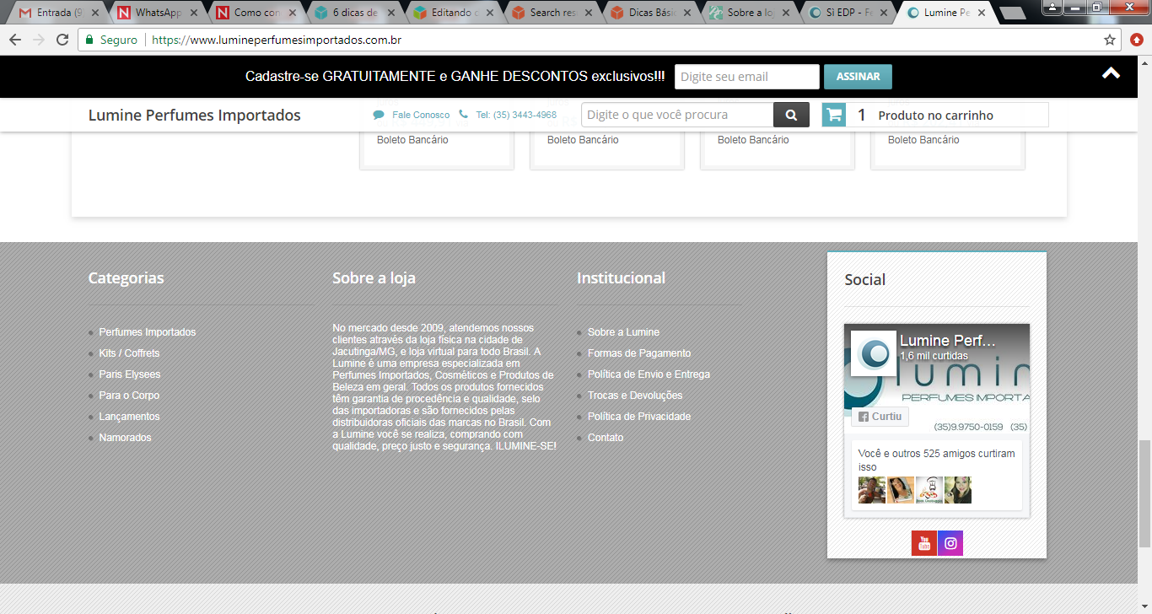Click the 'Você e outros 525 amigos' text
1152x614 pixels.
[937, 460]
